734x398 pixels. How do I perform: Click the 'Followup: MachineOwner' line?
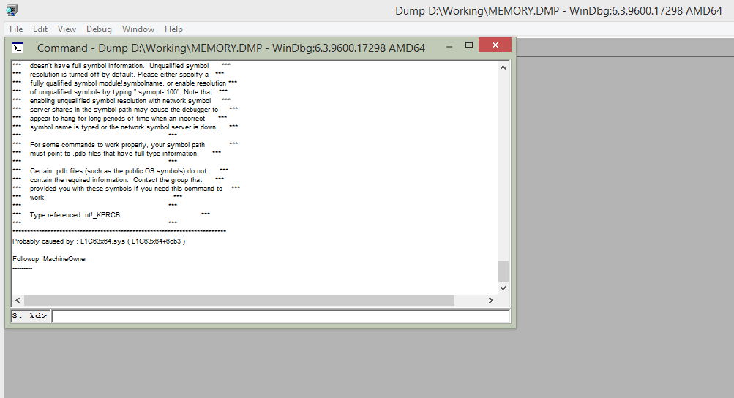(x=50, y=259)
